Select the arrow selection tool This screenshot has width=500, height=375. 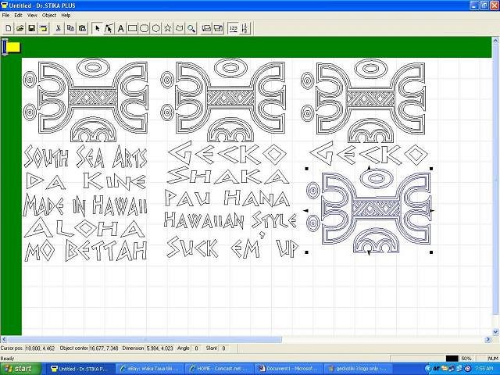[97, 28]
